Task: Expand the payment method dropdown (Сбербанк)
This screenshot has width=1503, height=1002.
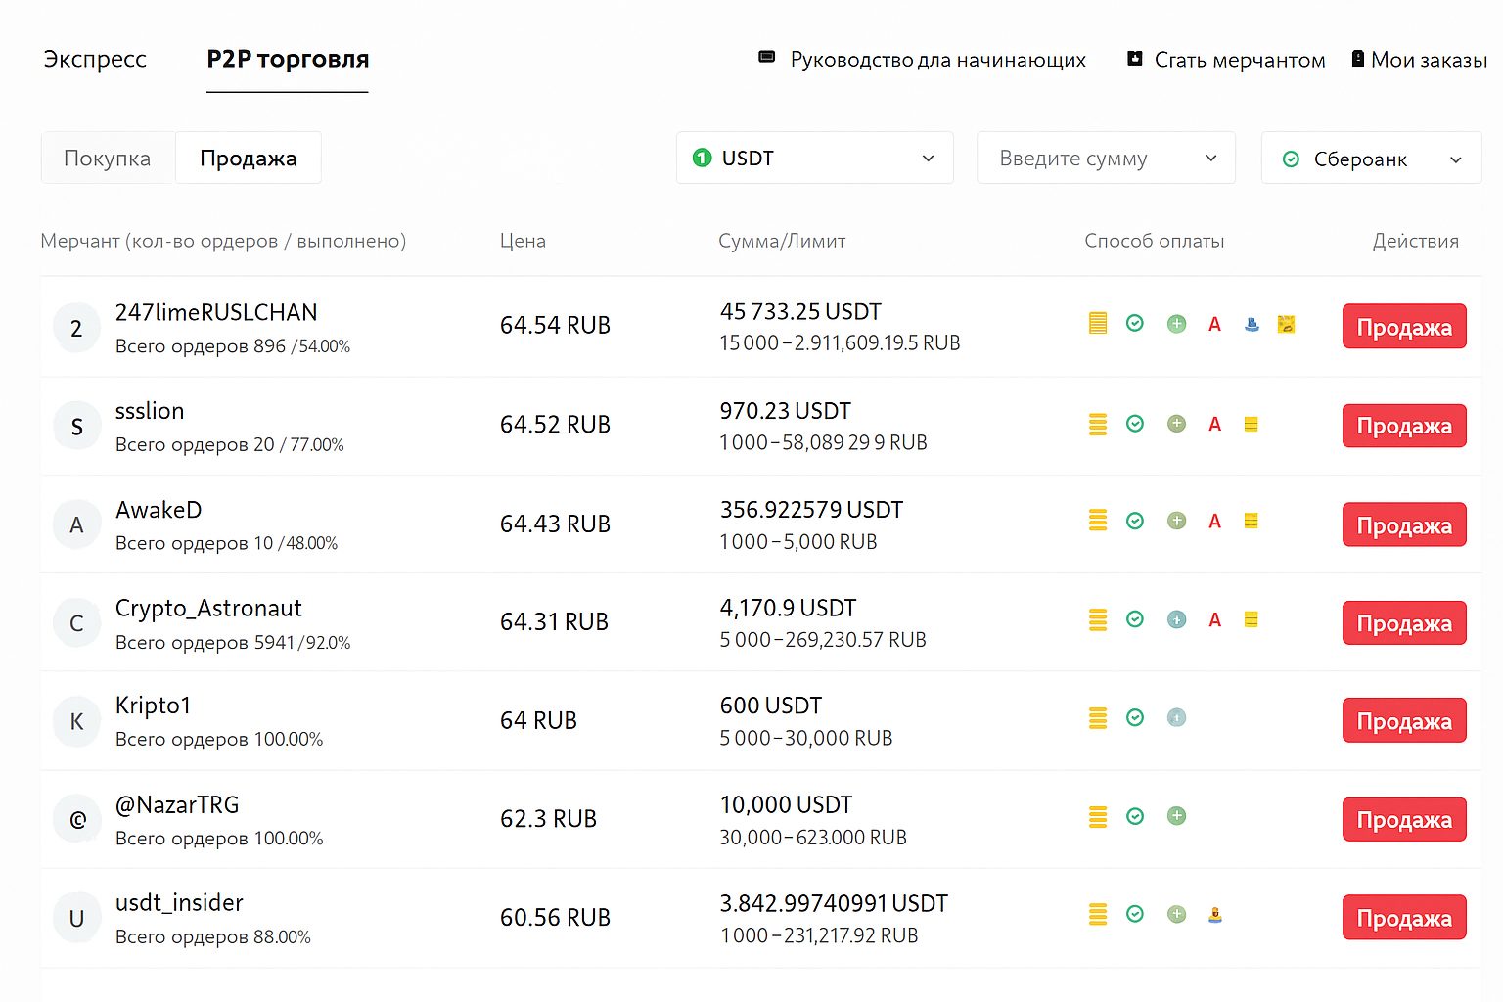Action: 1371,159
